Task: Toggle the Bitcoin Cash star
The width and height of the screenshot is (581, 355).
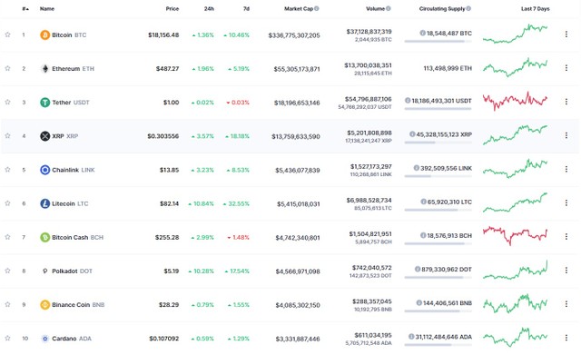Action: [7, 237]
